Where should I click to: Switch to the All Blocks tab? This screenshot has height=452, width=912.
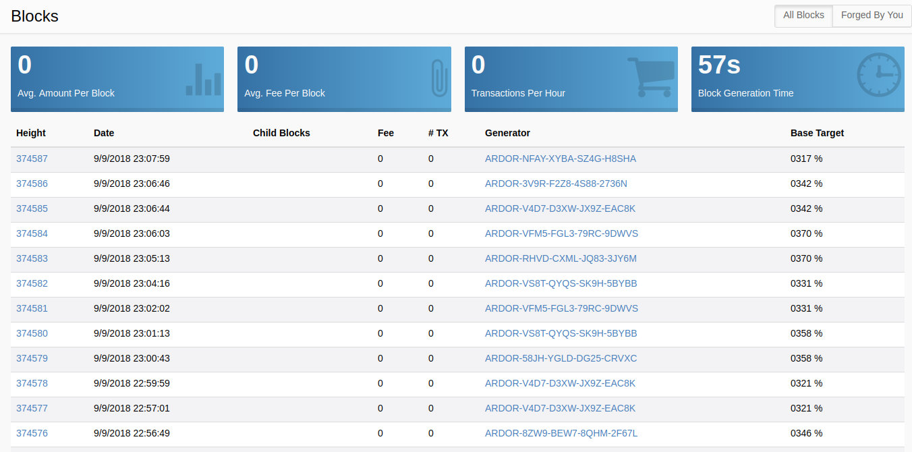[803, 16]
